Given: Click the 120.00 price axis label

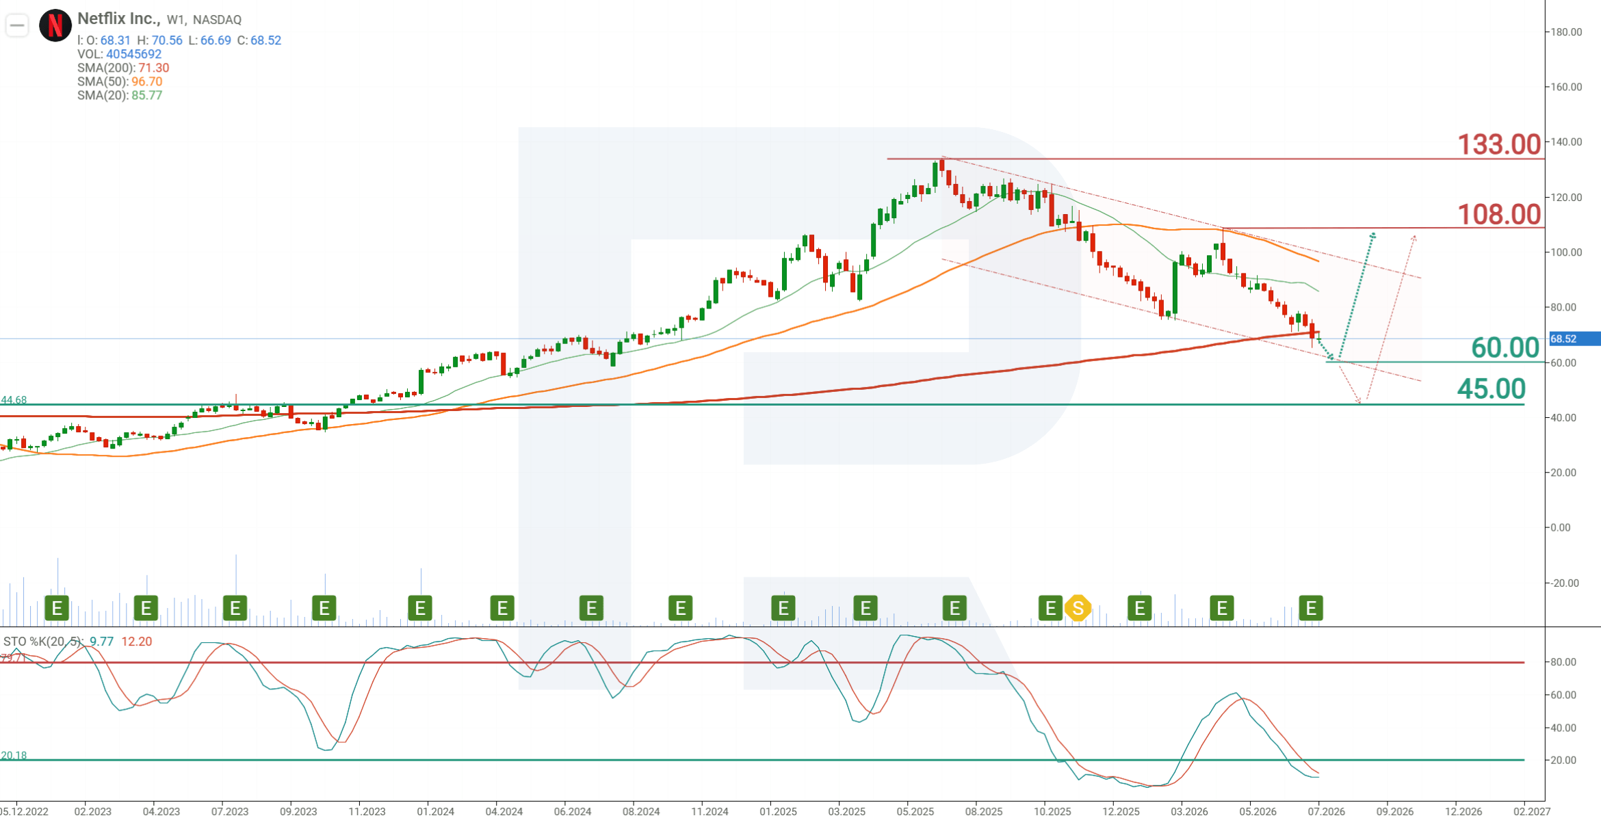Looking at the screenshot, I should tap(1566, 197).
